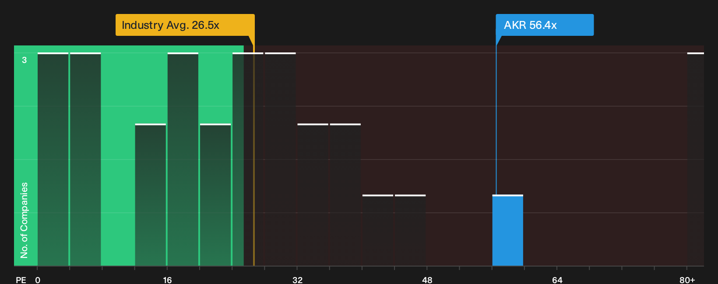Click the x-axis label 64

tap(557, 280)
